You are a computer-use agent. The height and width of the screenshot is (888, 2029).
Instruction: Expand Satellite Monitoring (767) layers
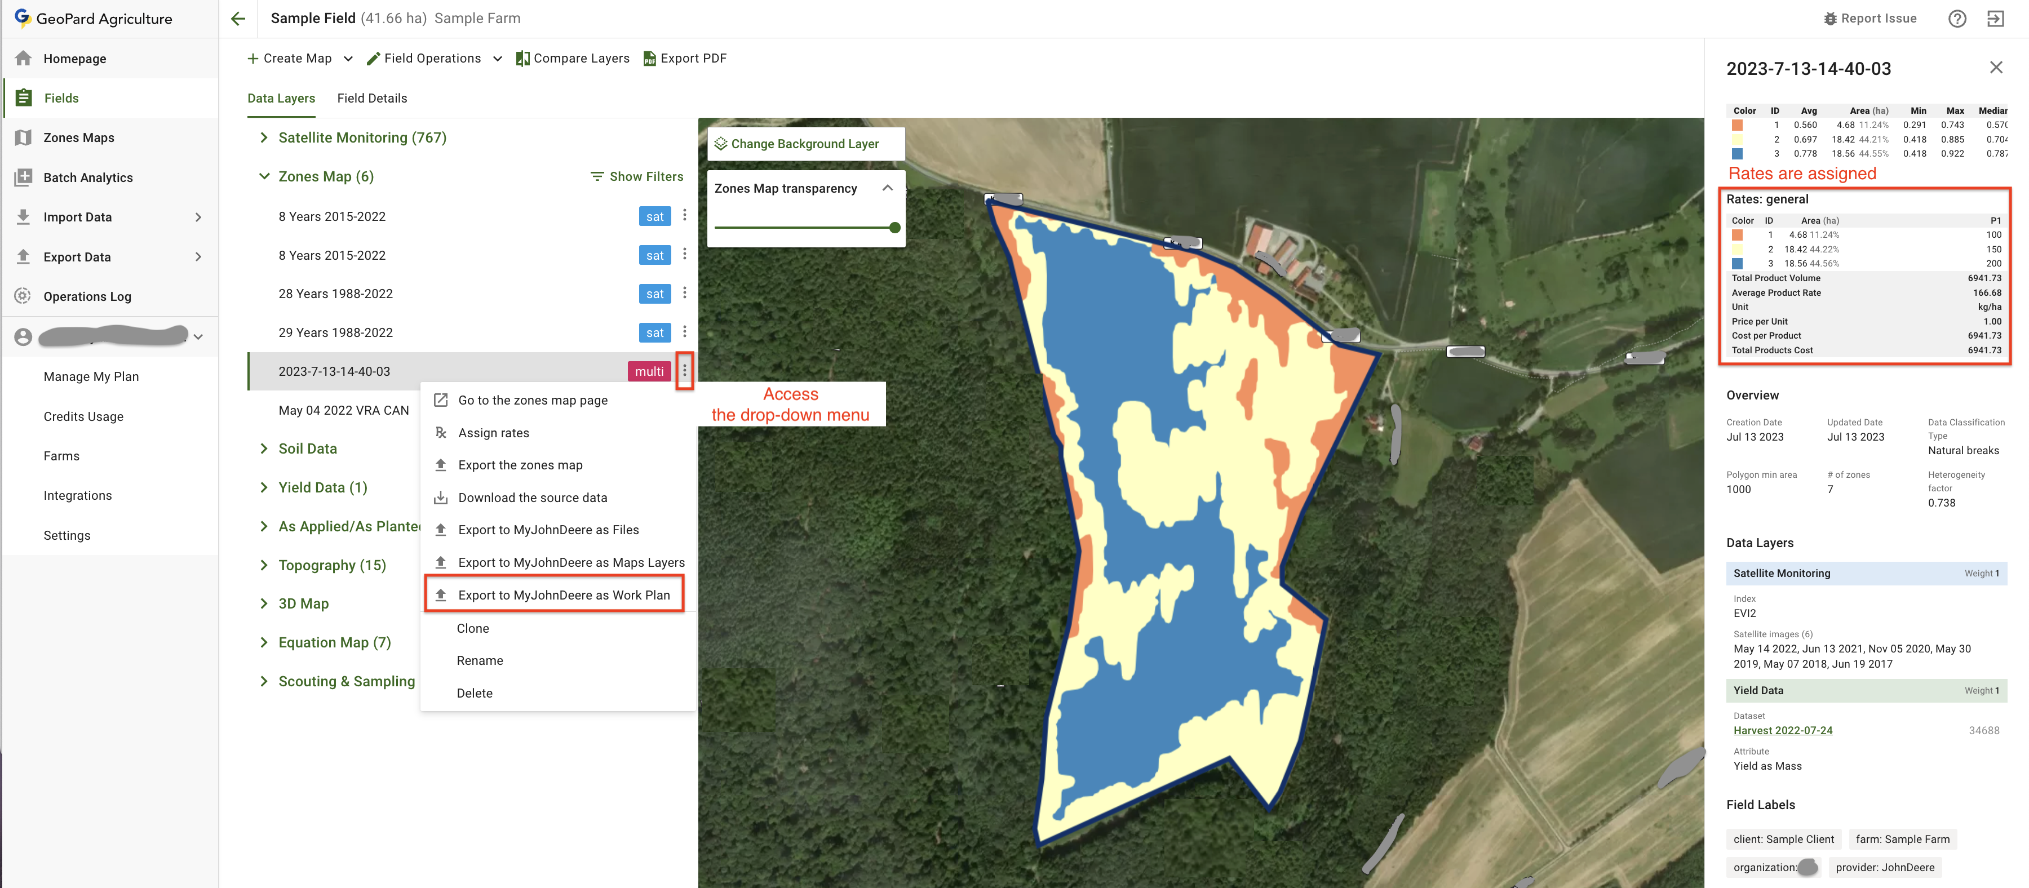[264, 137]
